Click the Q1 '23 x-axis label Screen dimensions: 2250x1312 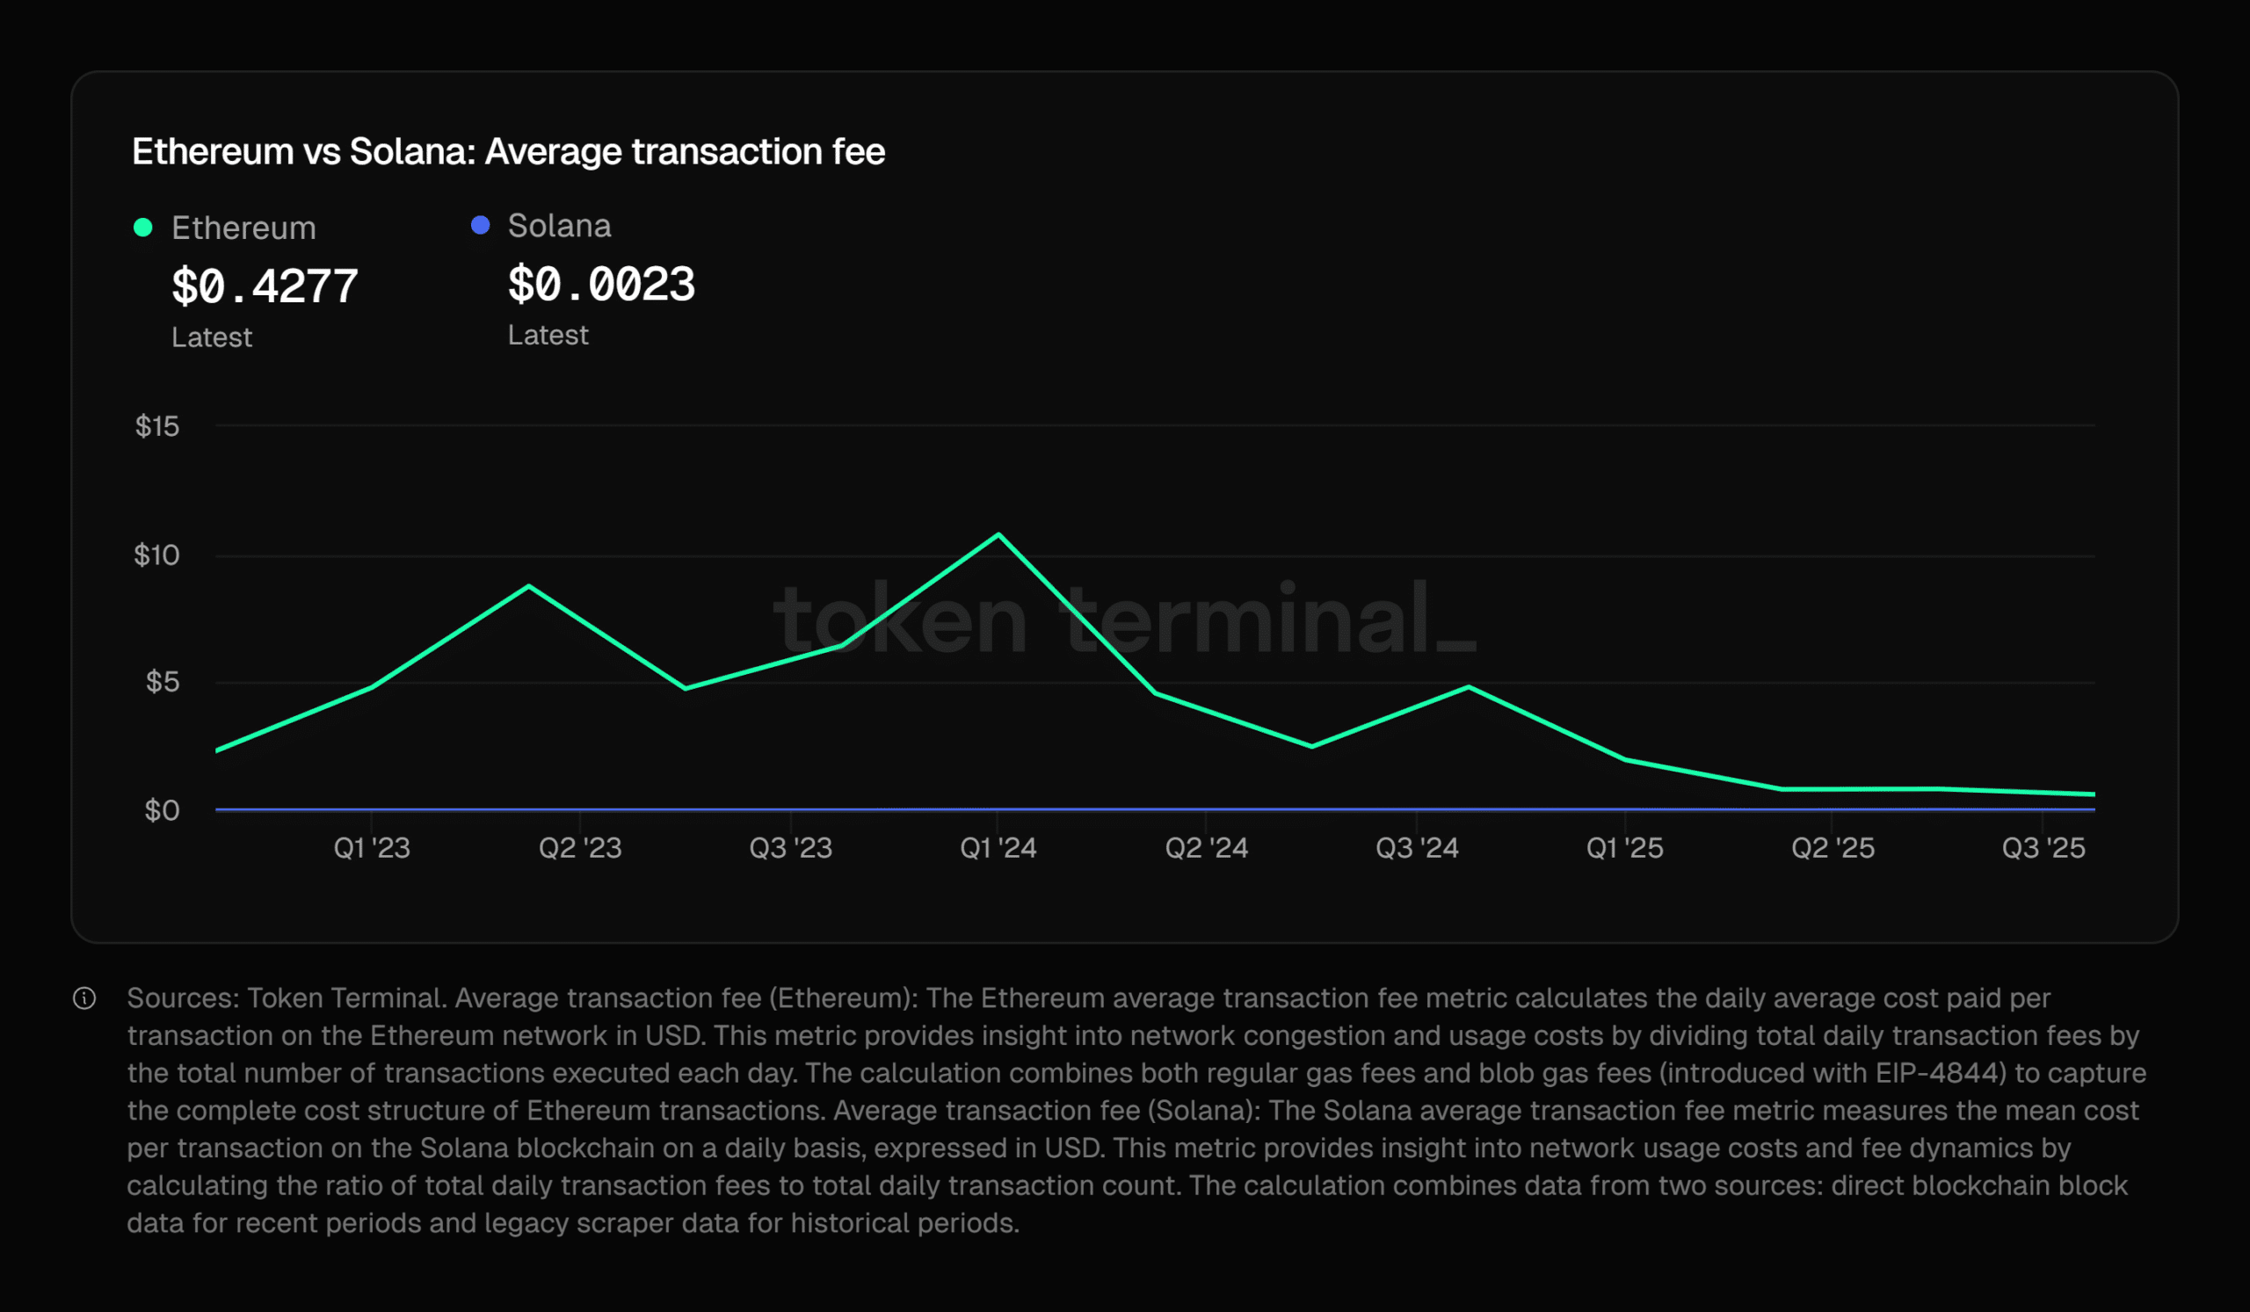(x=372, y=847)
